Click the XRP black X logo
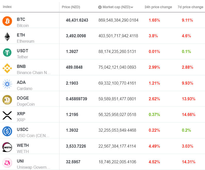Screen dimensions: 205x170 tap(7, 115)
